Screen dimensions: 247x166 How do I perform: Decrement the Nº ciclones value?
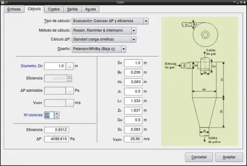(57, 117)
